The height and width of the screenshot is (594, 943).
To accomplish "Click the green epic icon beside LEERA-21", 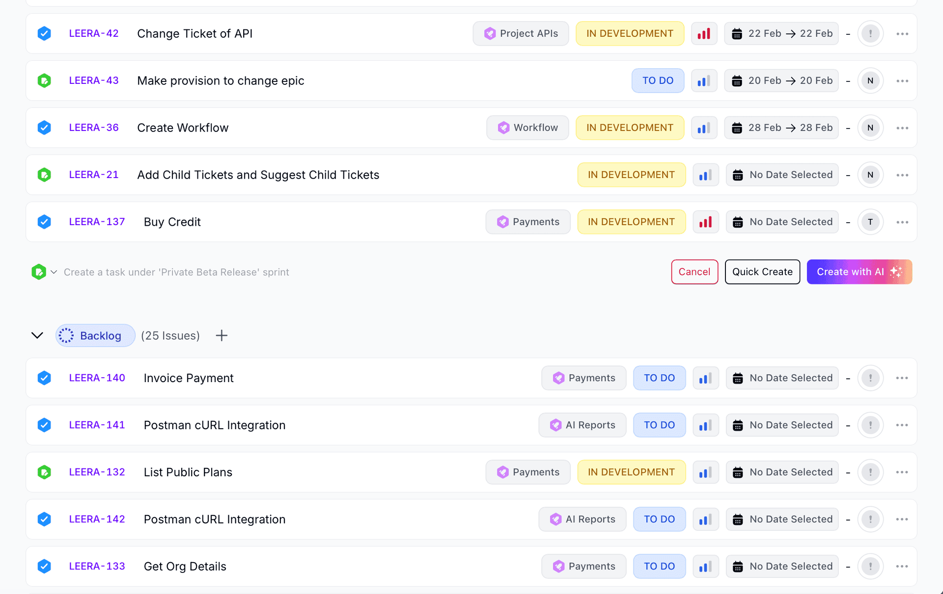I will click(x=44, y=175).
